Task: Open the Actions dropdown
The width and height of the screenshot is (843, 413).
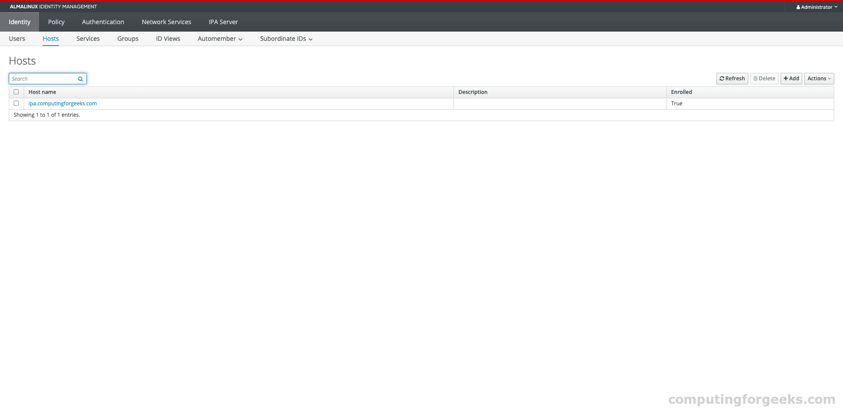Action: pos(819,79)
